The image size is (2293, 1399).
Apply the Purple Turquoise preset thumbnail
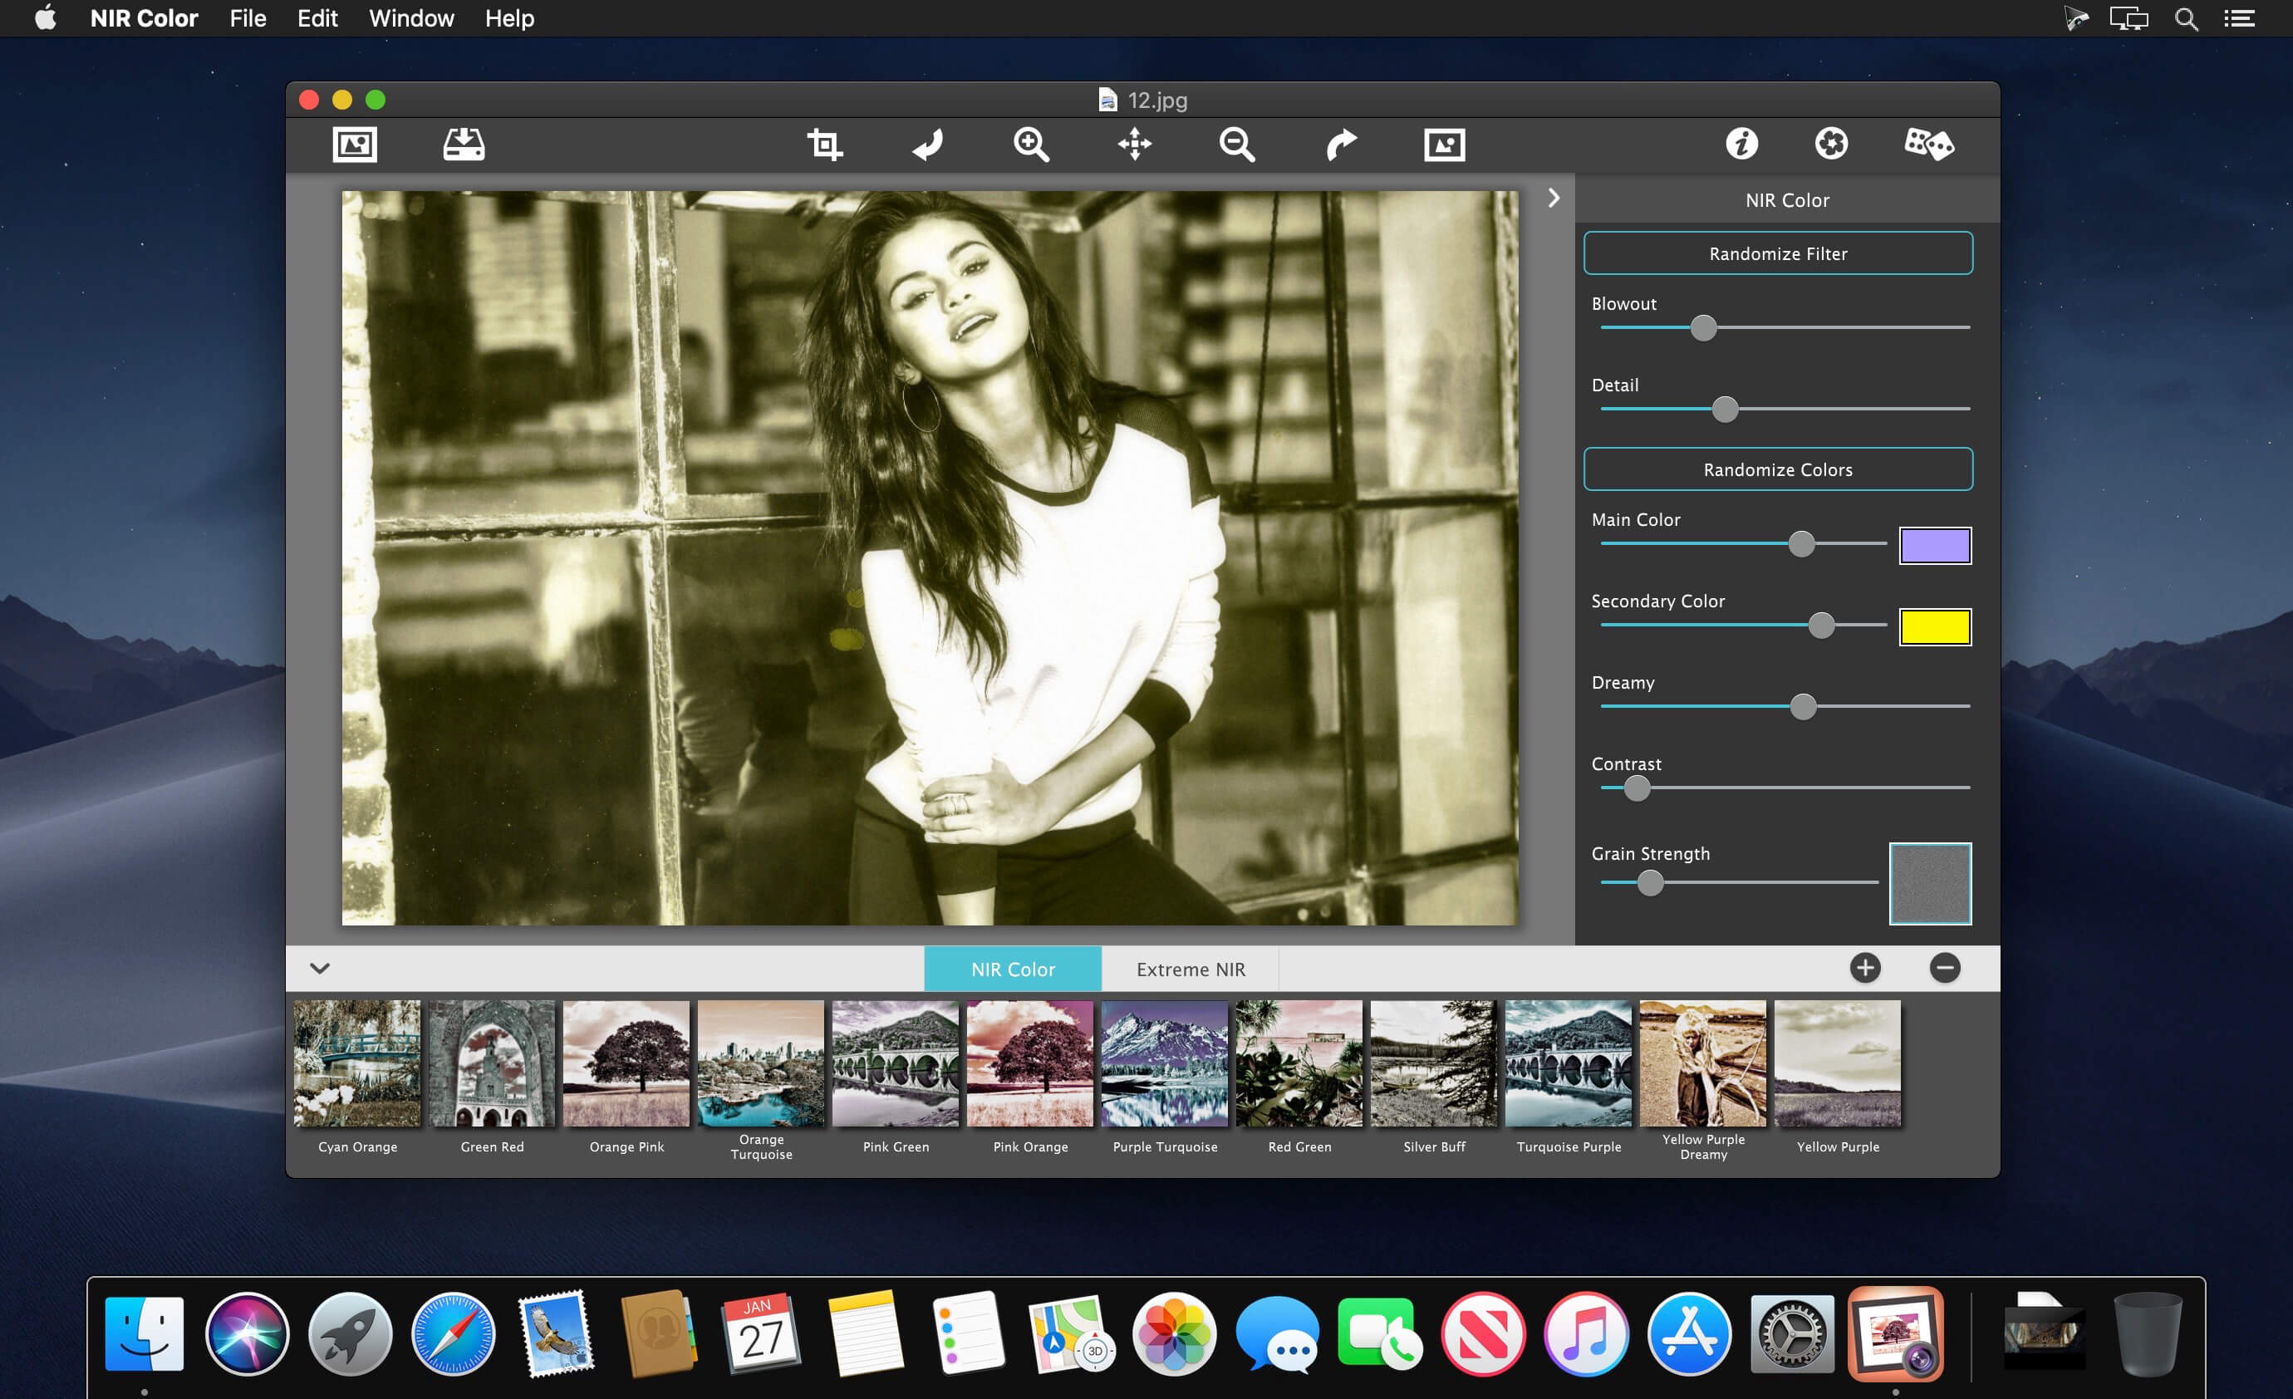(1164, 1064)
